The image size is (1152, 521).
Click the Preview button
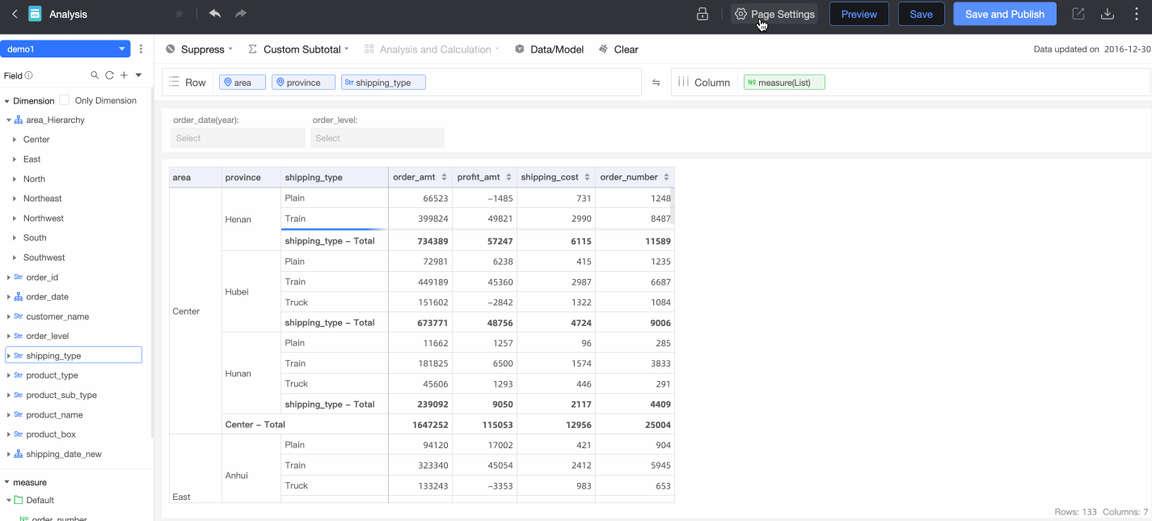tap(859, 14)
